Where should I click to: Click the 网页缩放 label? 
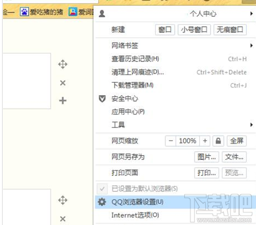click(125, 141)
